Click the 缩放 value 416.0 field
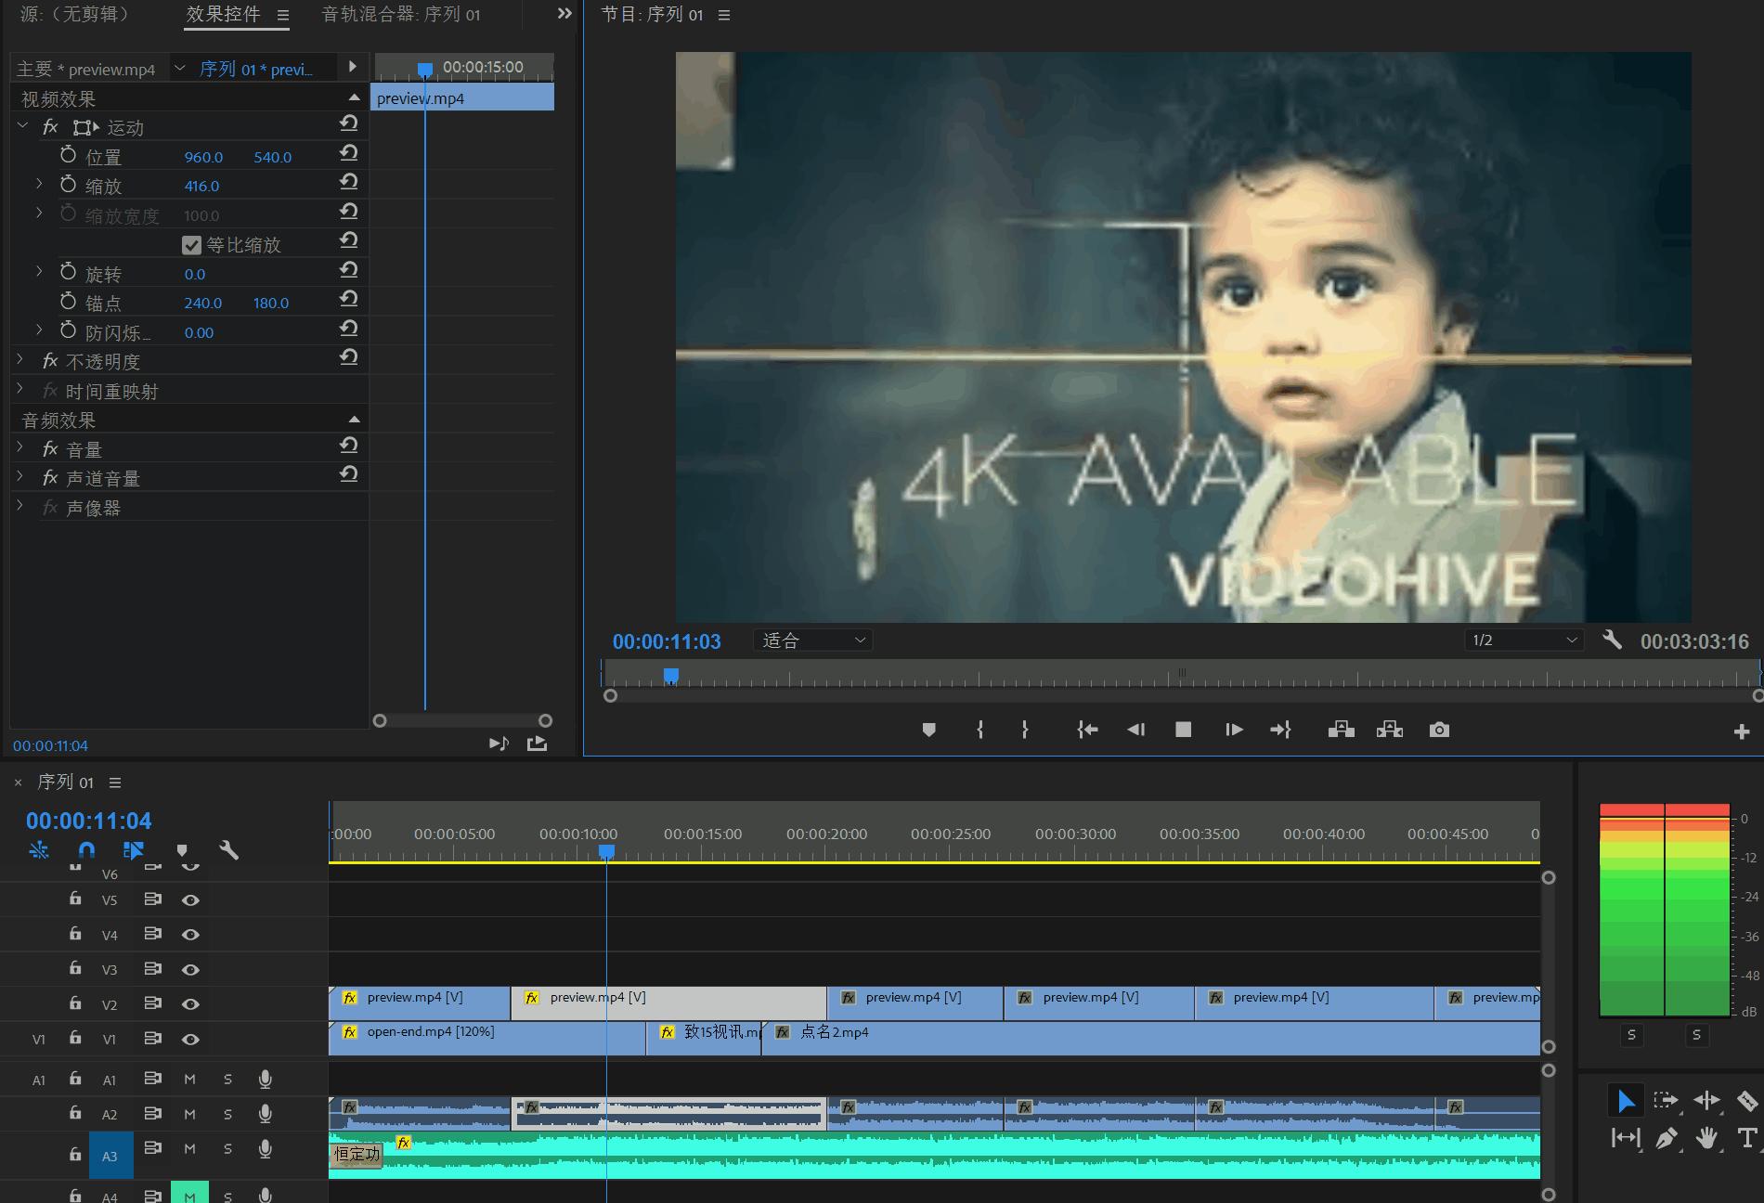The image size is (1764, 1203). coord(201,187)
